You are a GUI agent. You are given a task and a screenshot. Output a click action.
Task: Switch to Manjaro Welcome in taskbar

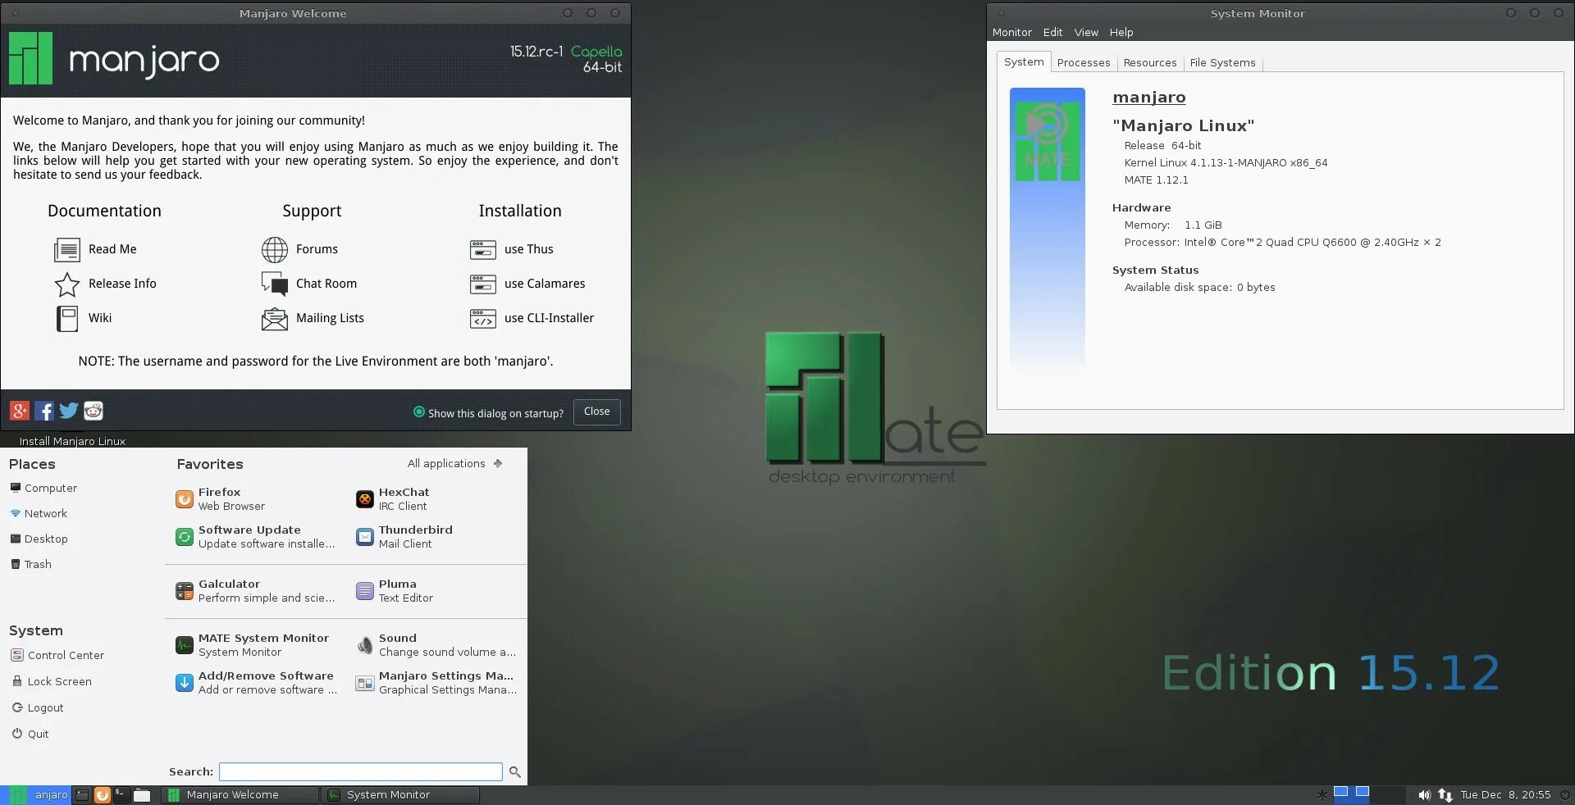tap(240, 795)
